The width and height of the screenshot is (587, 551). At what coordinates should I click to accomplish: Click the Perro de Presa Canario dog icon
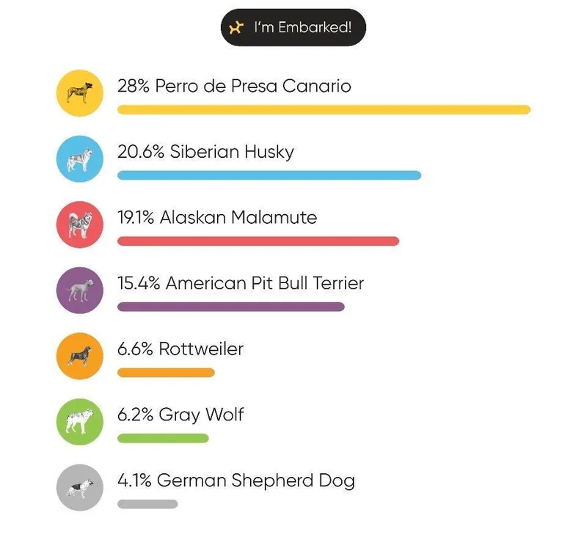79,93
